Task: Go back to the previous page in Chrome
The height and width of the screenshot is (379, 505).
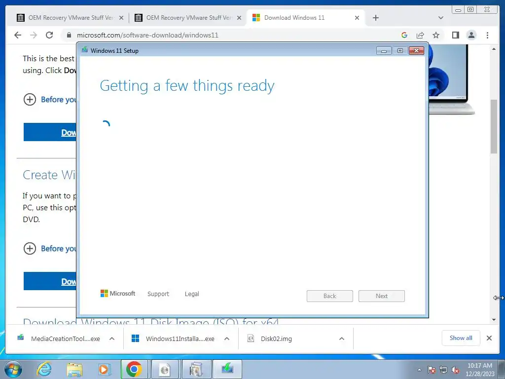Action: 18,35
